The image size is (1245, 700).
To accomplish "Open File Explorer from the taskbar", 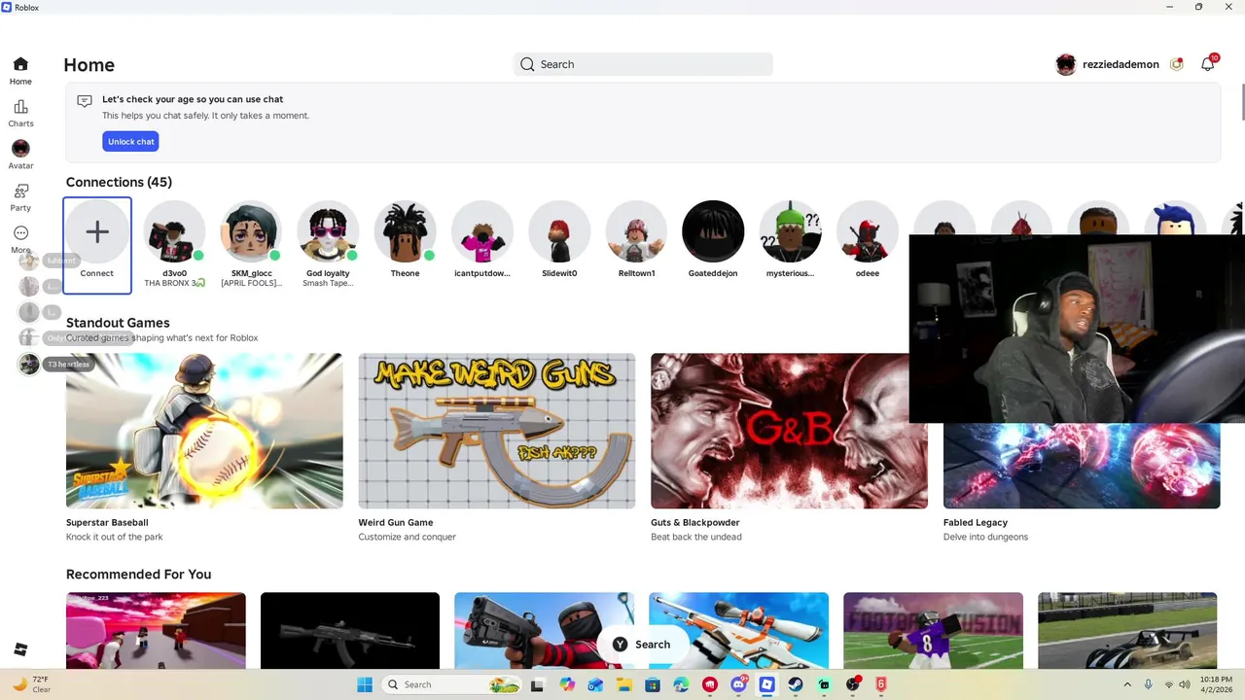I will pos(623,684).
